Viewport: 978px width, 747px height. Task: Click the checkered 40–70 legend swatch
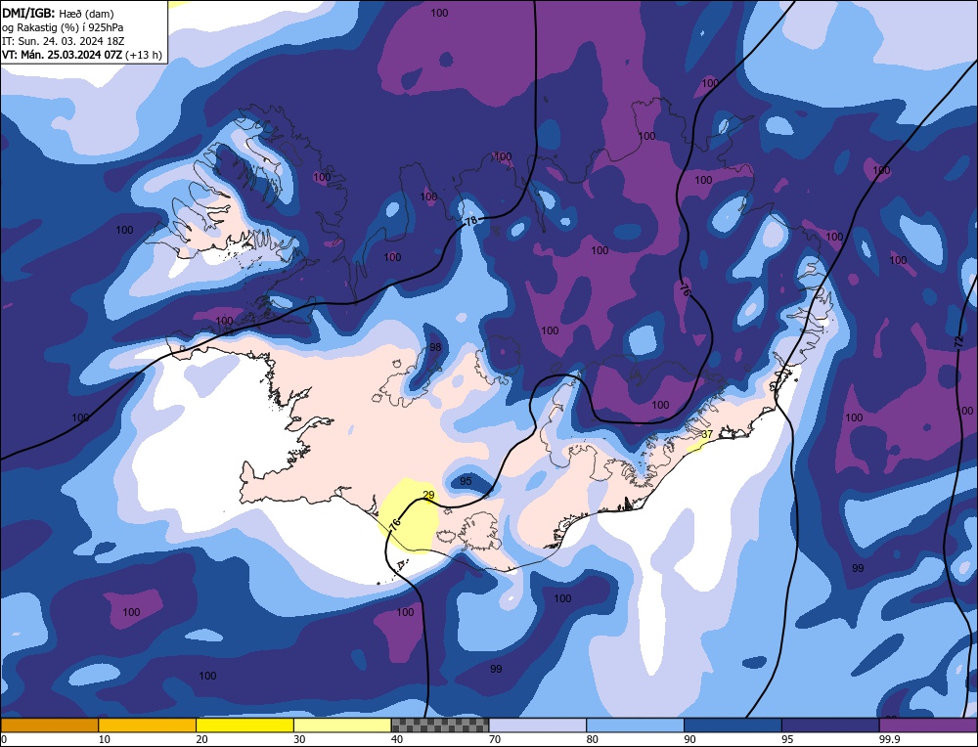click(440, 725)
